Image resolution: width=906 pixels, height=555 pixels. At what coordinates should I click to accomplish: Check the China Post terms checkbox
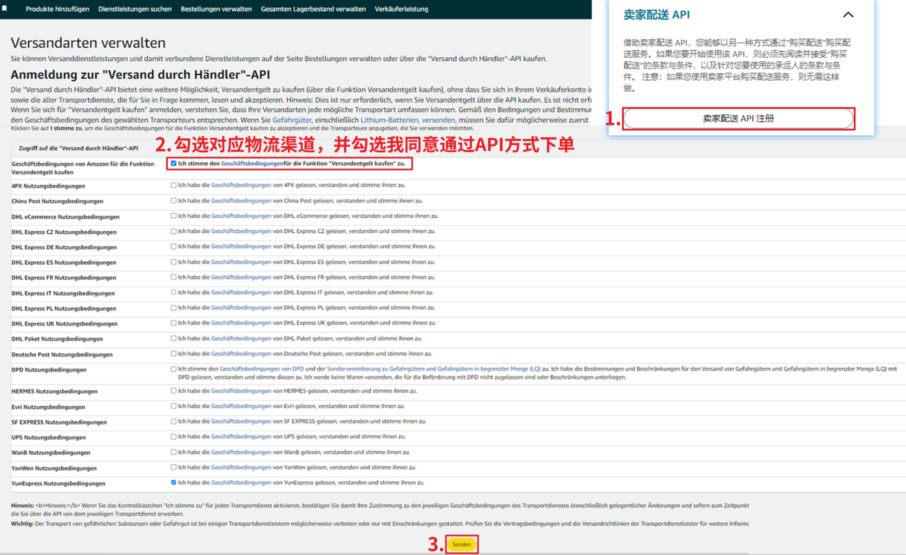click(174, 201)
